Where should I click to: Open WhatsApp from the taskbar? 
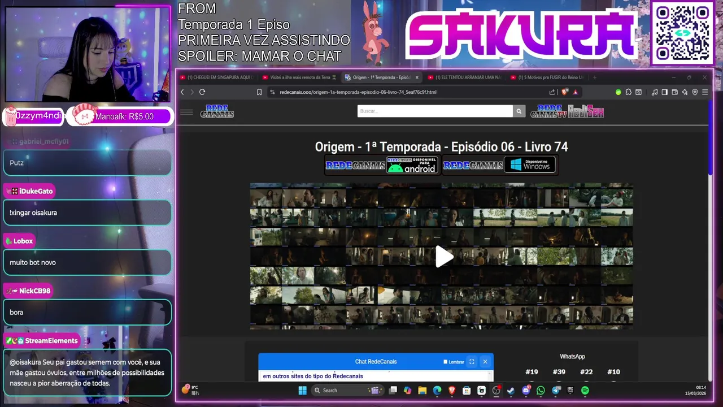[x=541, y=390]
